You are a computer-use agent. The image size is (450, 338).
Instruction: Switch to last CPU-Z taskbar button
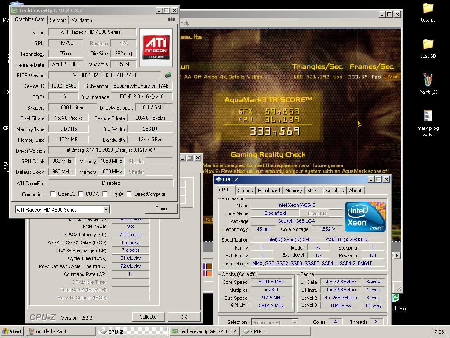point(276,331)
